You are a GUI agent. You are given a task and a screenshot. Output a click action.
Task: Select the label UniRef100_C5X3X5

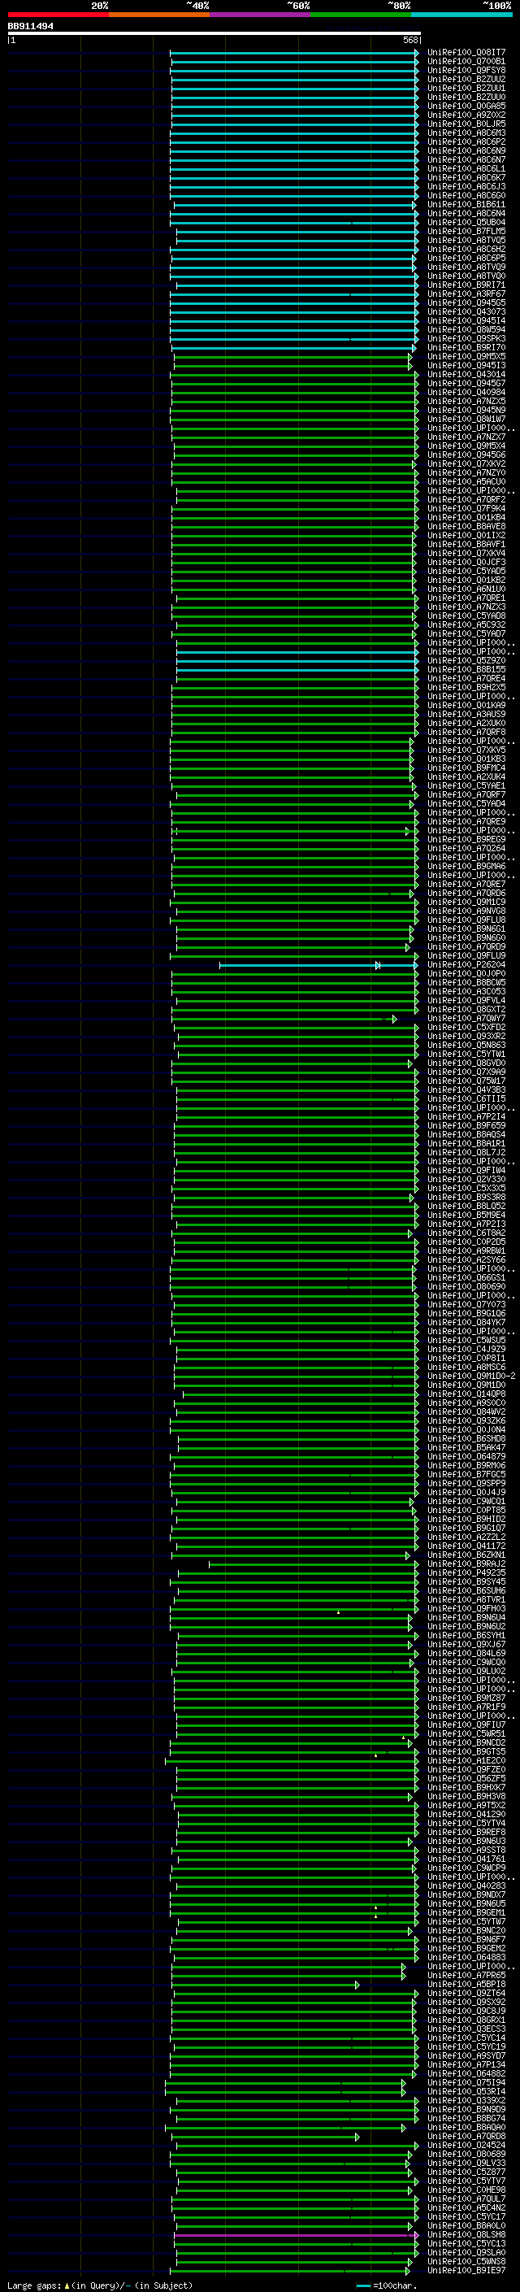click(466, 1188)
